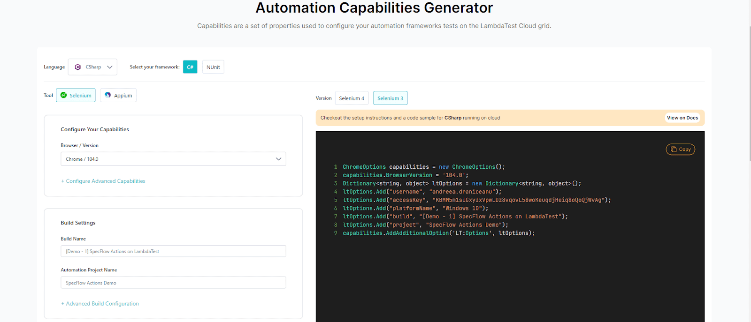
Task: Copy the generated capabilities code
Action: (681, 150)
